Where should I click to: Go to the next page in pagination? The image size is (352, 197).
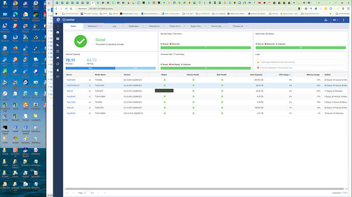[x=98, y=193]
